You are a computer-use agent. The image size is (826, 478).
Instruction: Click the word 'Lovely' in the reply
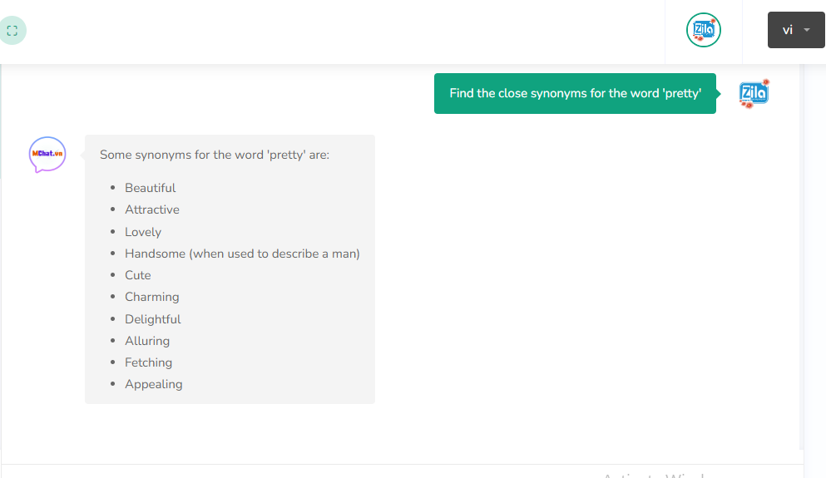143,232
